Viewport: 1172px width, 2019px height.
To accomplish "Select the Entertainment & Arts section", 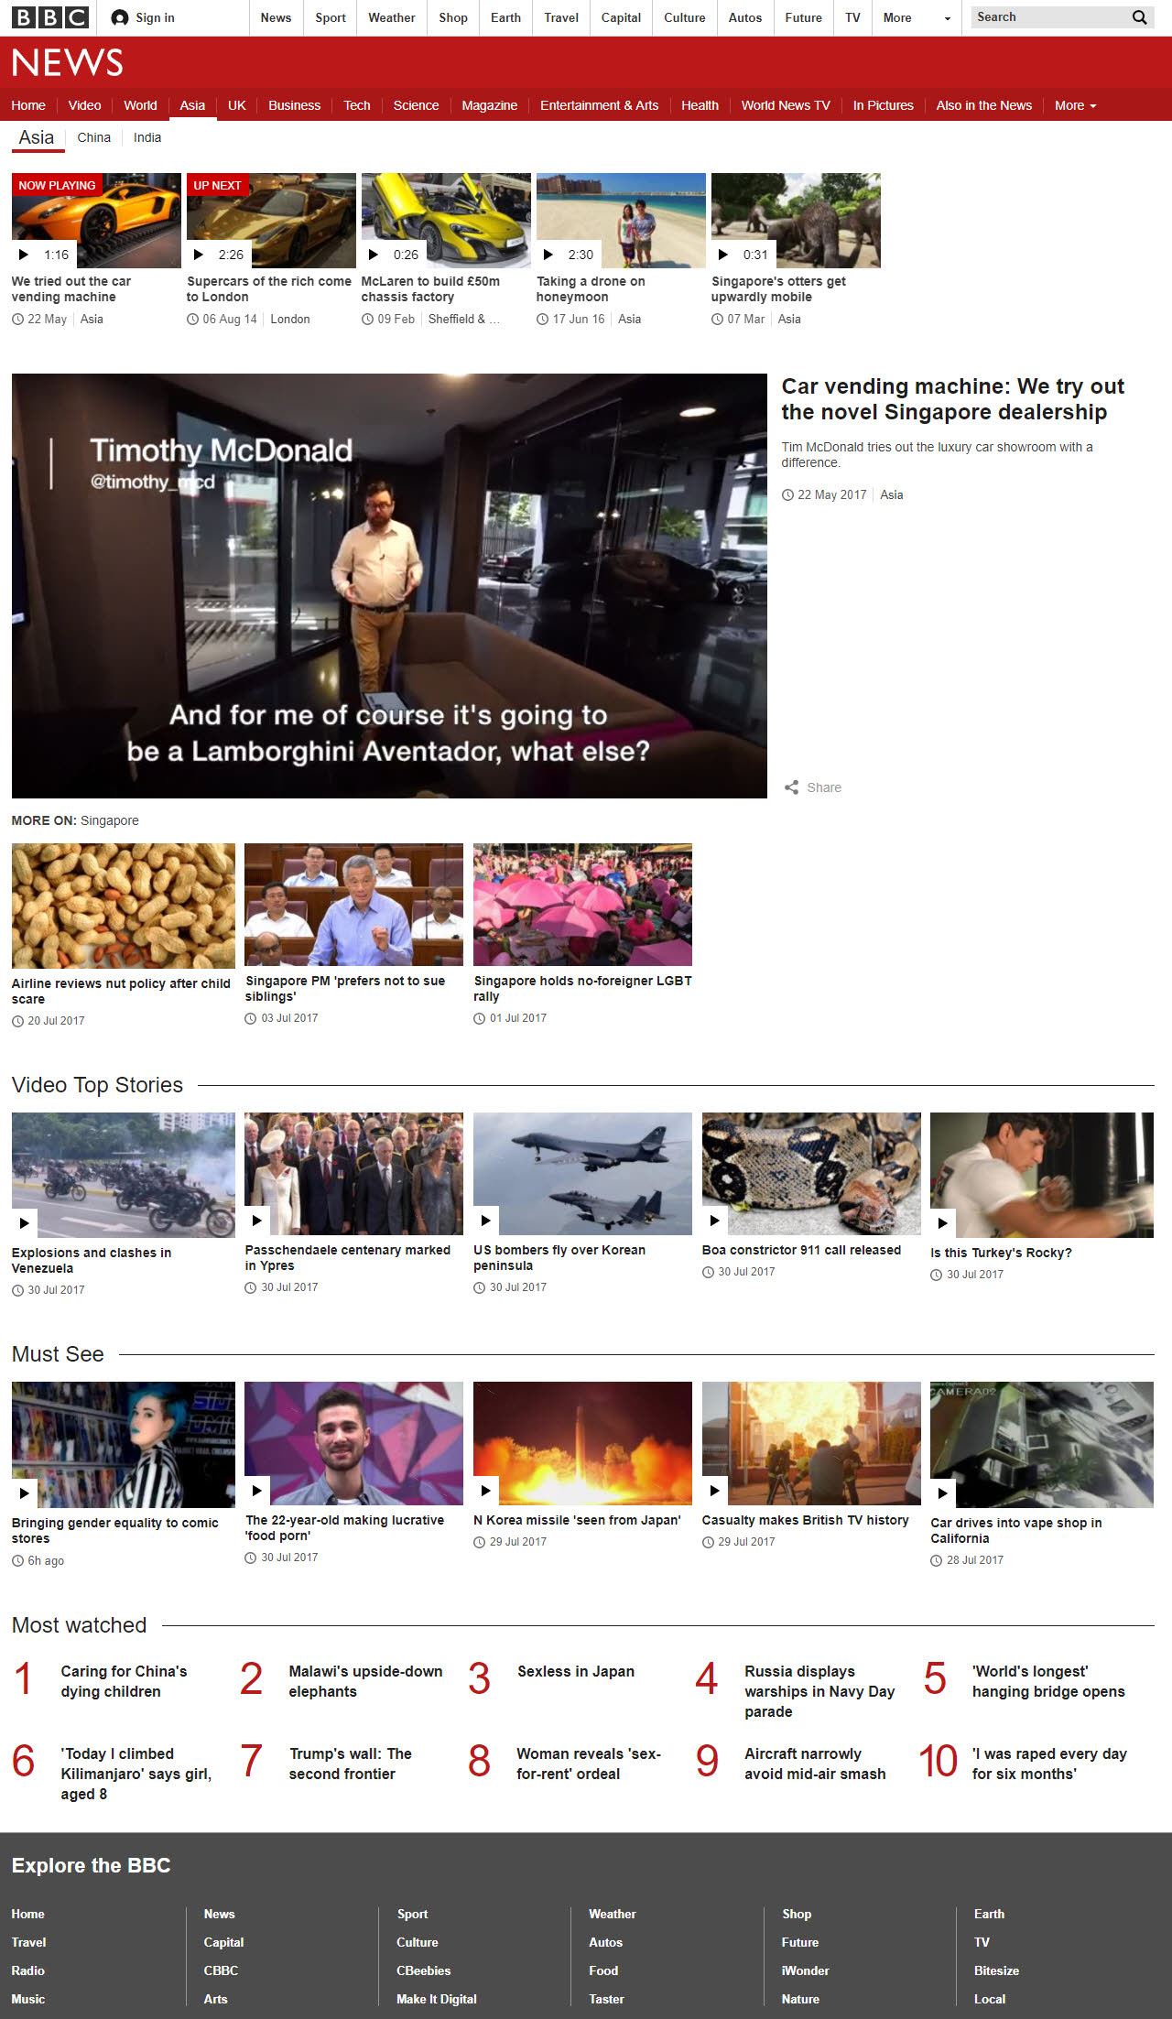I will [x=600, y=105].
